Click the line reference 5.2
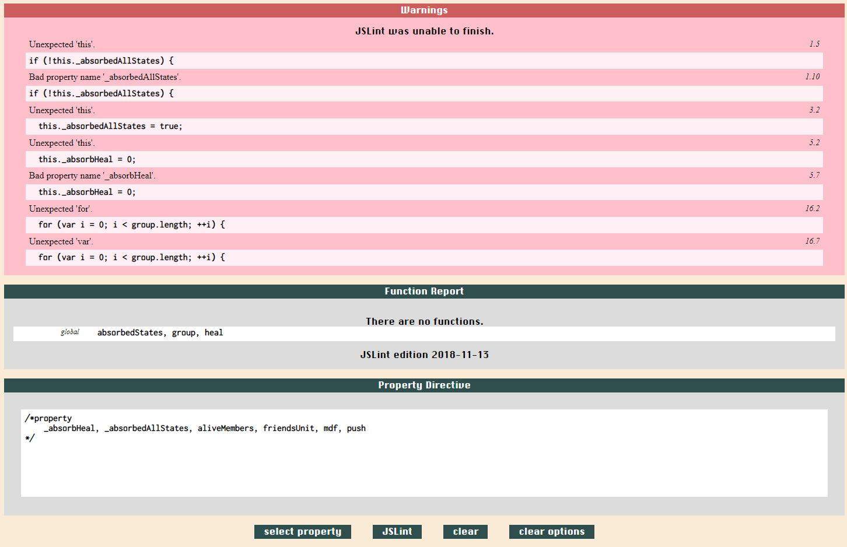The height and width of the screenshot is (547, 847). pos(814,142)
